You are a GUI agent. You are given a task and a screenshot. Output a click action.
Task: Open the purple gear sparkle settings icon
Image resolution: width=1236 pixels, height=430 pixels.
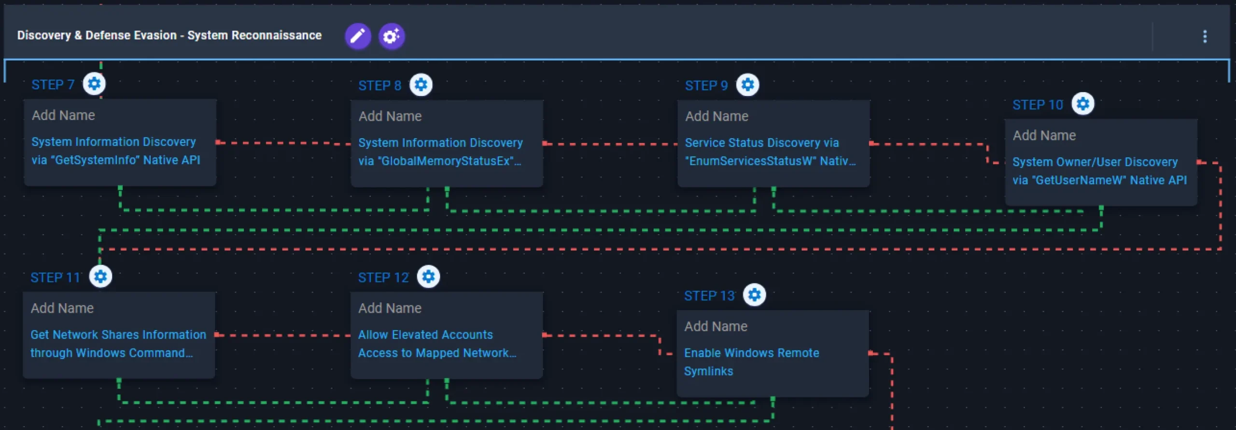[x=391, y=36]
